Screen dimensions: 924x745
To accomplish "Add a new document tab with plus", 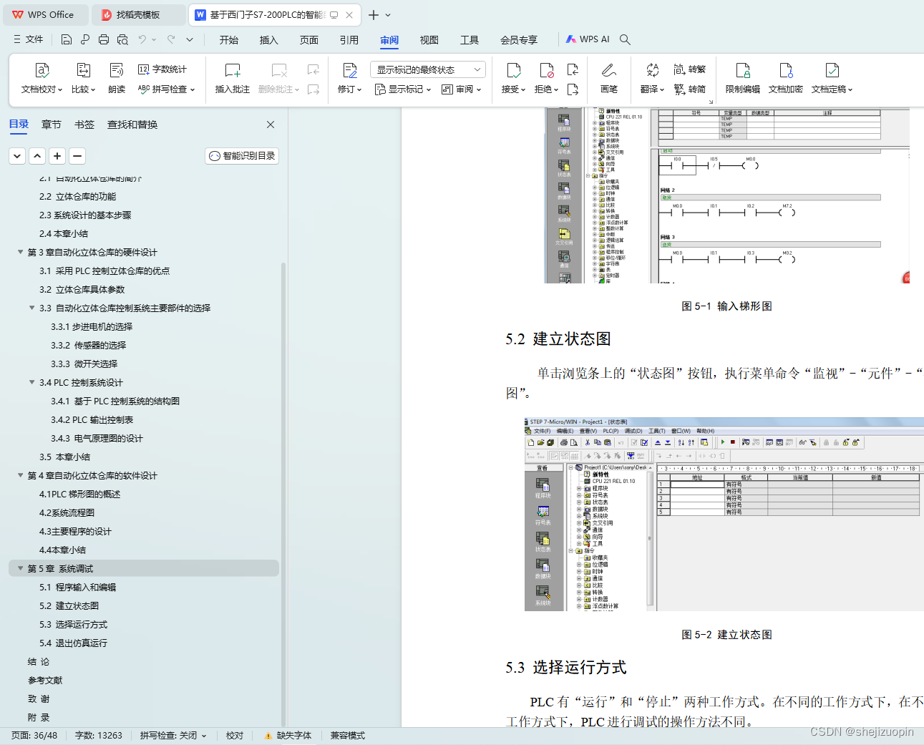I will [373, 14].
